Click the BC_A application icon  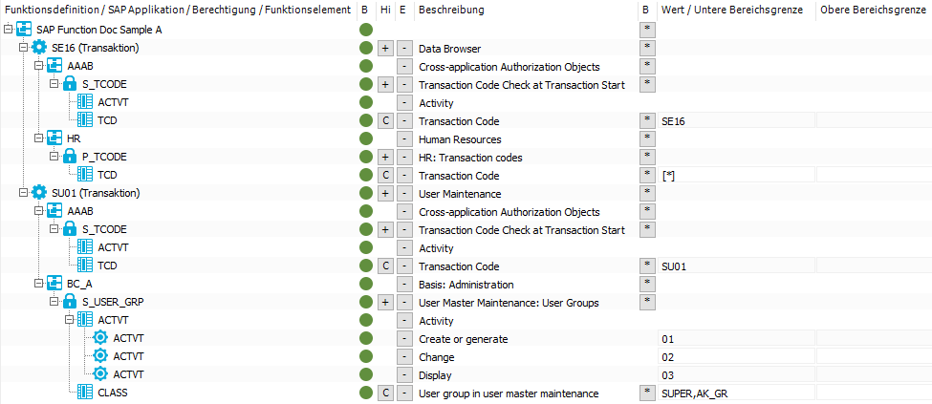[54, 284]
